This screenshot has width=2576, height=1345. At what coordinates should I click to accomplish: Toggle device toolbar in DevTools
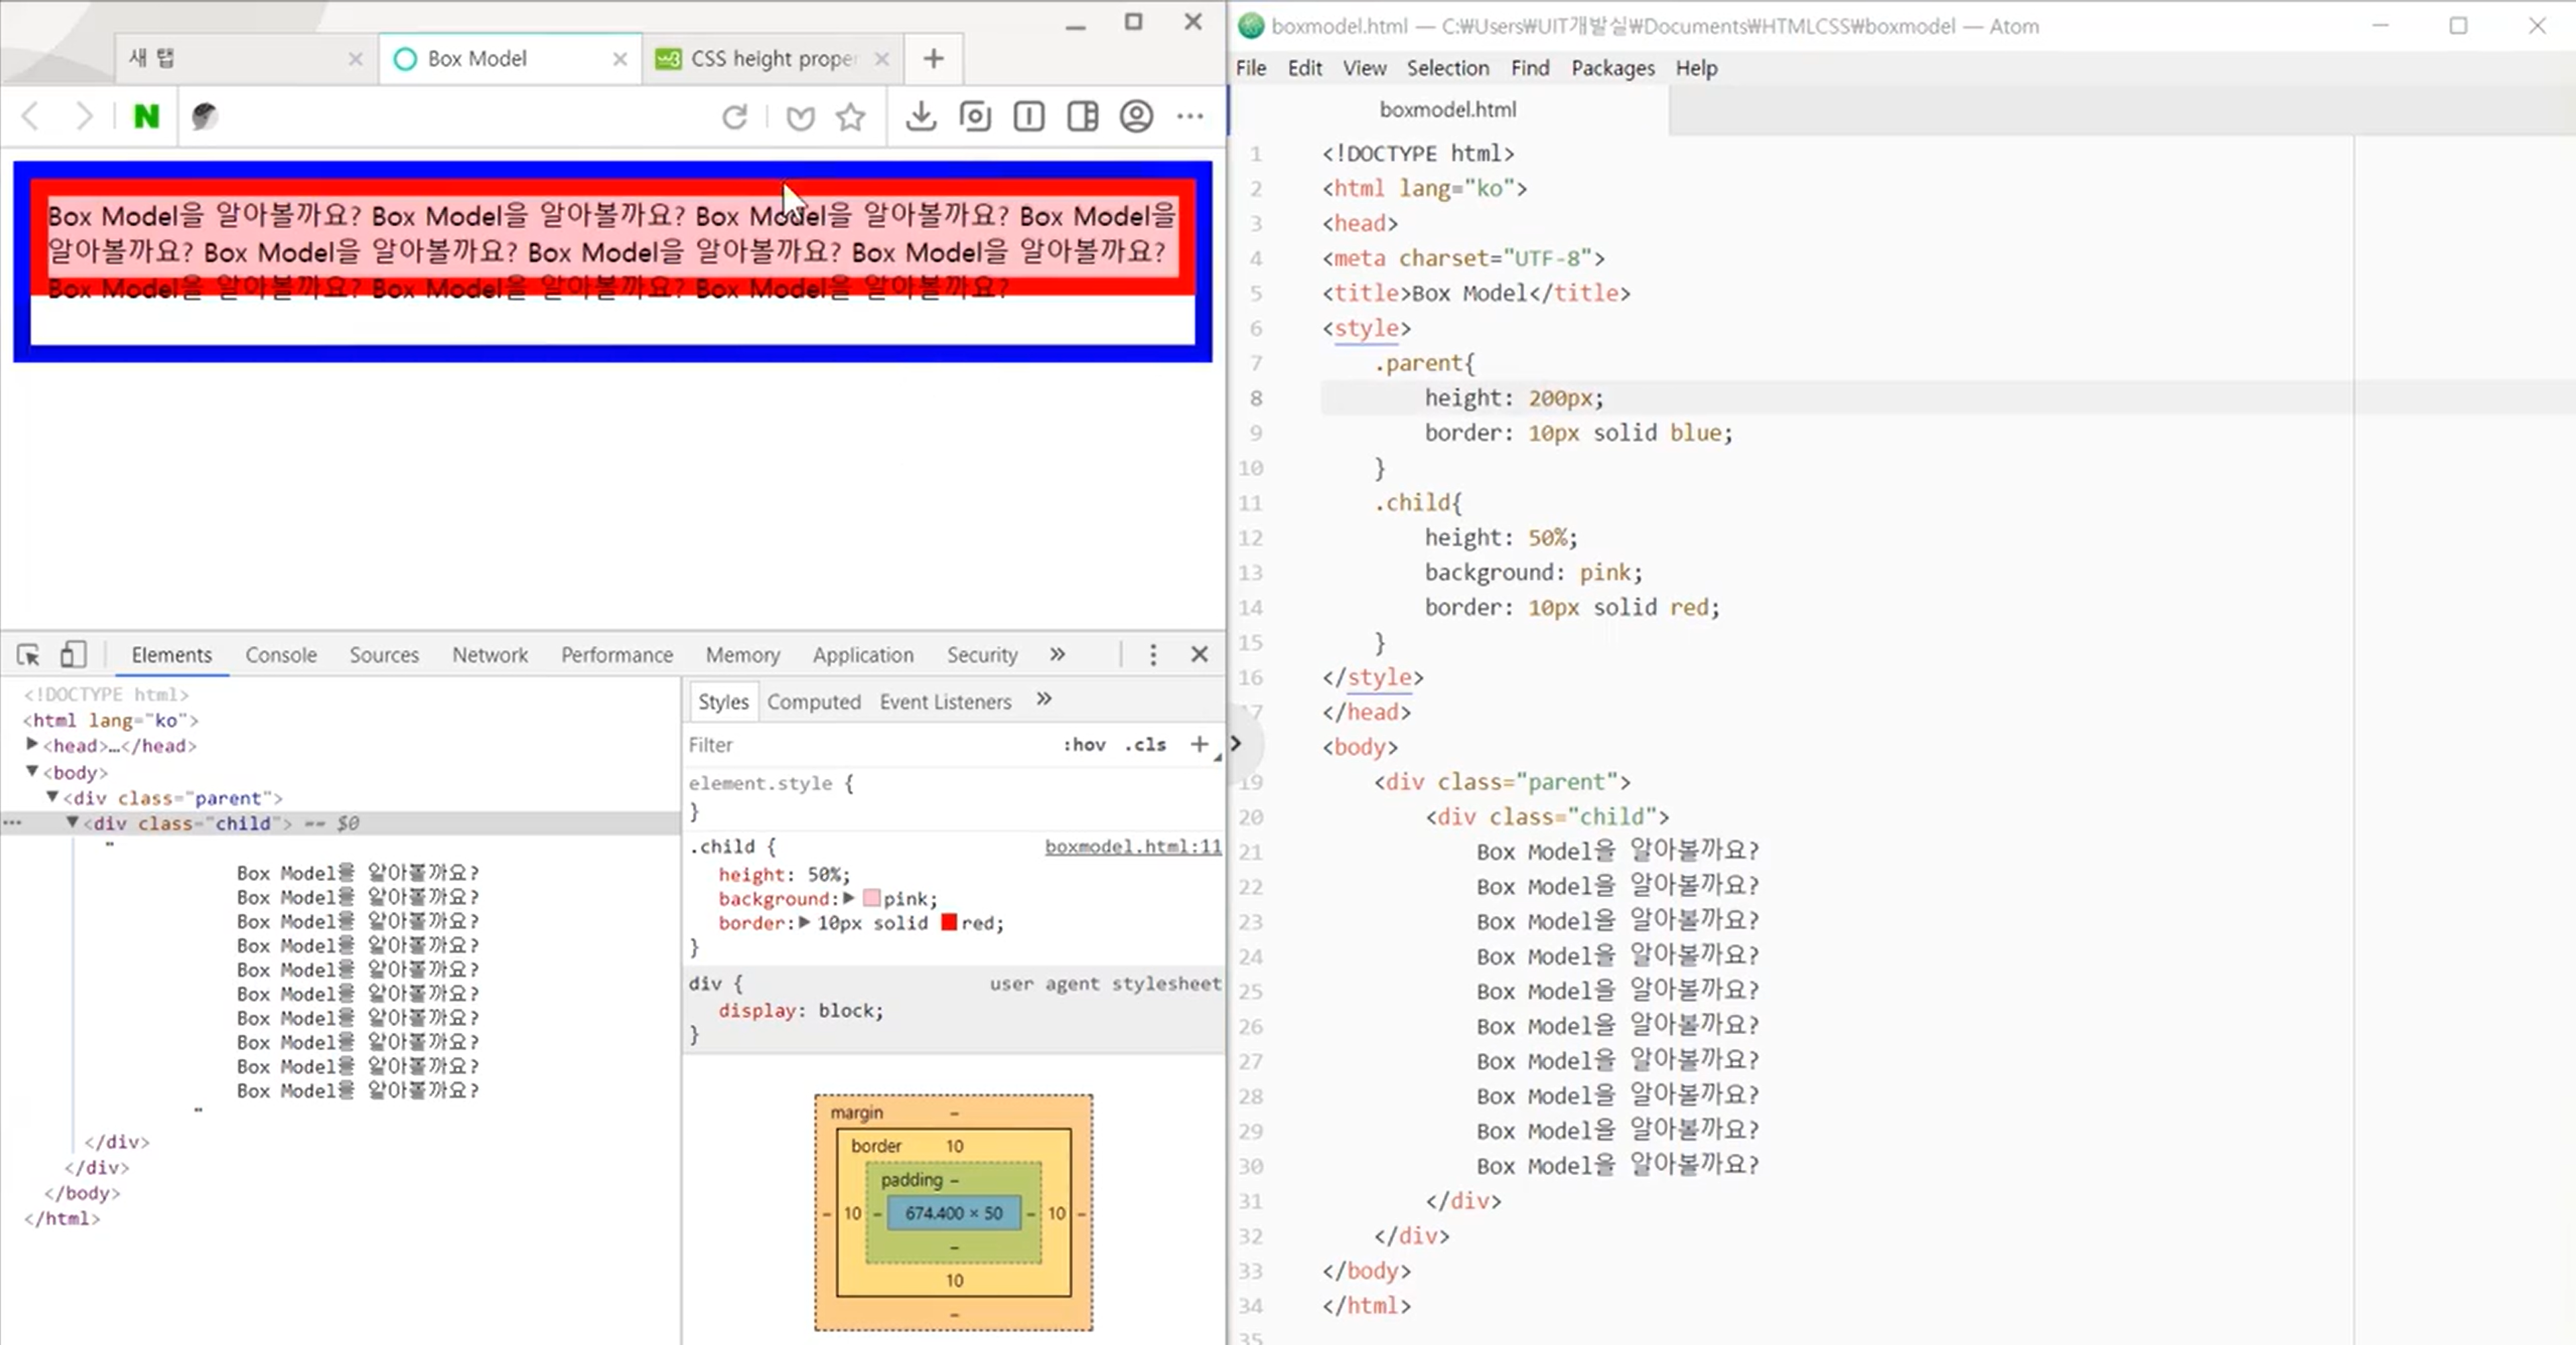[72, 655]
